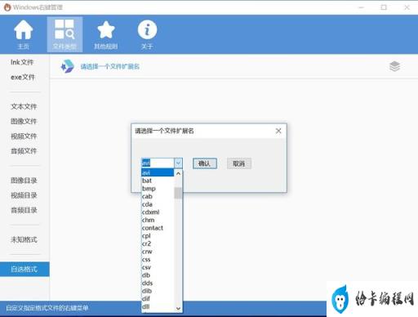Open the 其他规则 star icon
This screenshot has height=317, width=418.
pyautogui.click(x=106, y=34)
